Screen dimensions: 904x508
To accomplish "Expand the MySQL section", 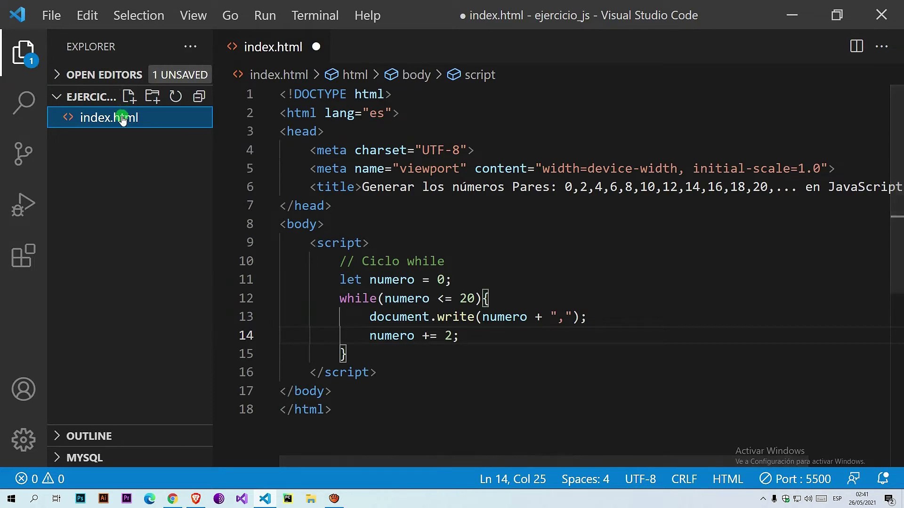I will pos(130,457).
